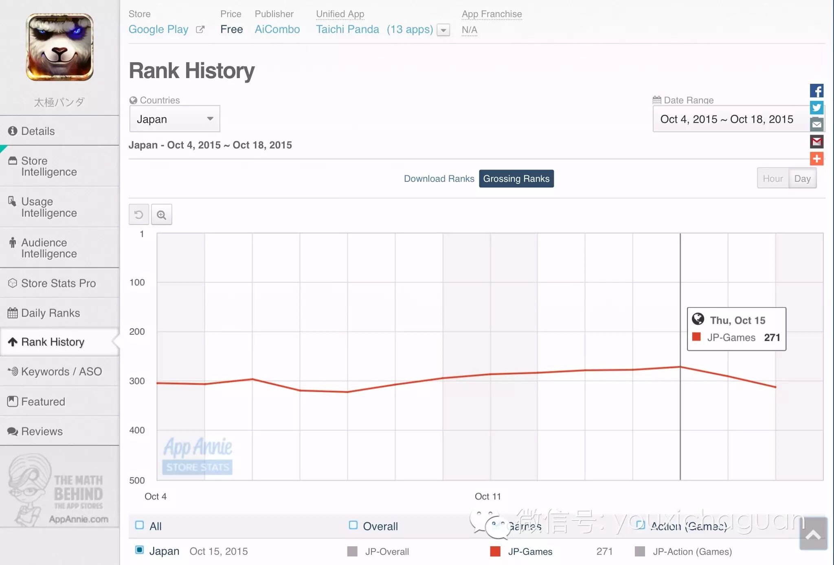Enable the Overall category checkbox
The width and height of the screenshot is (834, 565).
tap(353, 525)
